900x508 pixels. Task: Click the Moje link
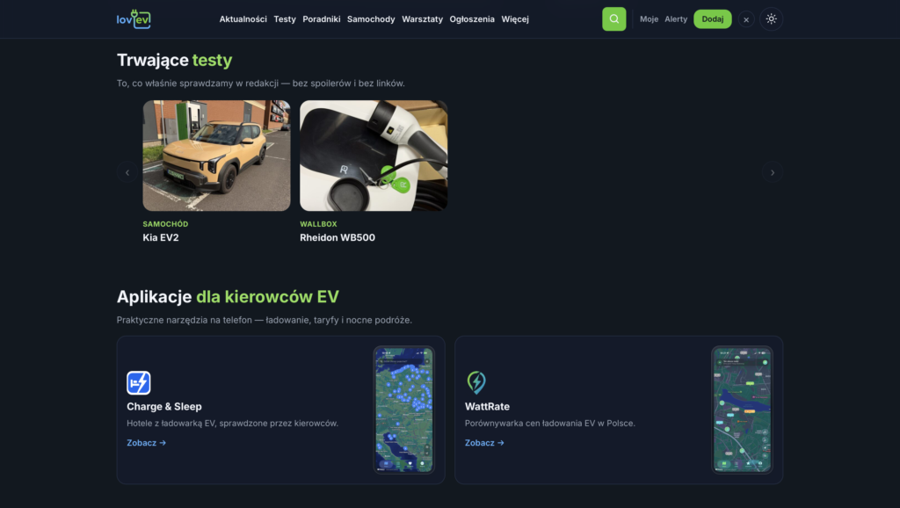(x=649, y=19)
